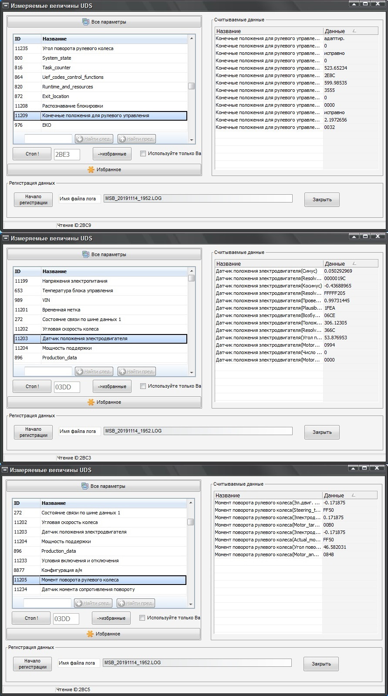Click 'Найти след.' in the bottom window

click(x=93, y=603)
